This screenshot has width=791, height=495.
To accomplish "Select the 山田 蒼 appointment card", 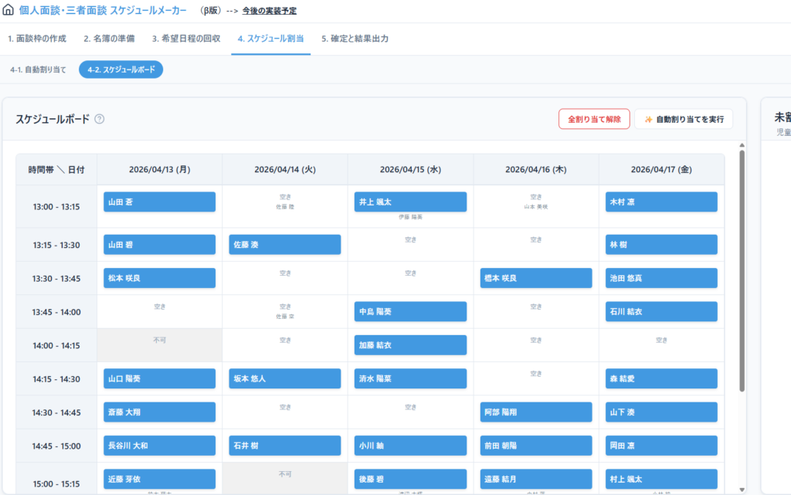I will 159,202.
